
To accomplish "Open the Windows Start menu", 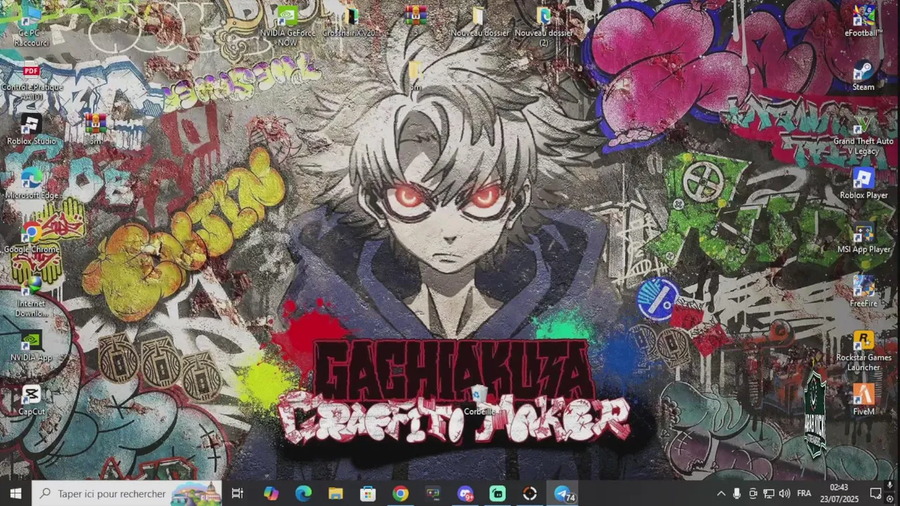I will [15, 494].
